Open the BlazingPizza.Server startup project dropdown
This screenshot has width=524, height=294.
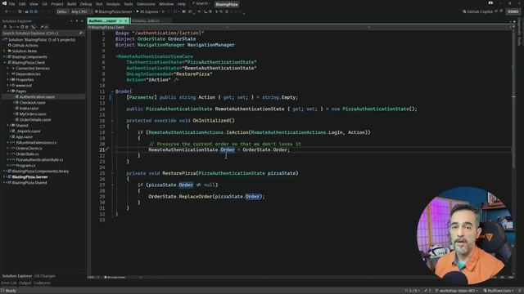[x=115, y=11]
